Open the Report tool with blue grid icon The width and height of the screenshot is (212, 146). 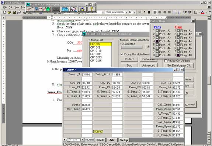[65, 9]
